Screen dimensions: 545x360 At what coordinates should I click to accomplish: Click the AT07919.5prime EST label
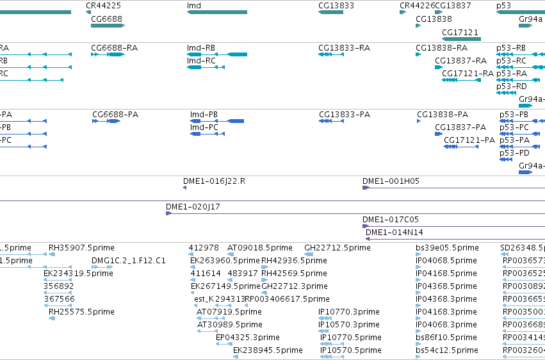(229, 312)
